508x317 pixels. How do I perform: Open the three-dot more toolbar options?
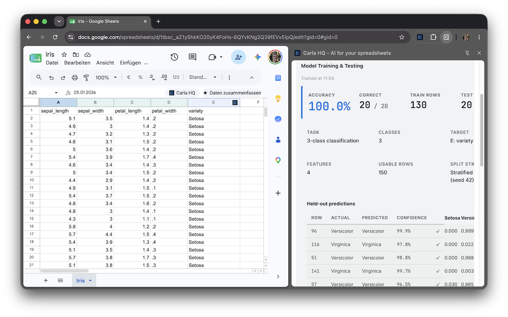[x=229, y=77]
